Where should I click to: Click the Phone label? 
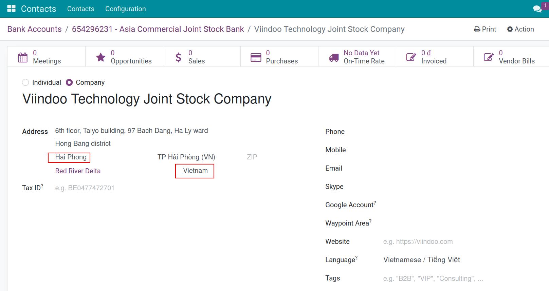click(x=335, y=132)
